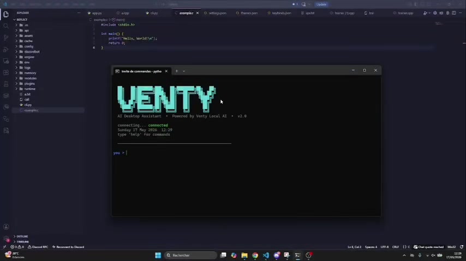Open Explorer more actions ellipsis
The width and height of the screenshot is (466, 261).
(79, 13)
